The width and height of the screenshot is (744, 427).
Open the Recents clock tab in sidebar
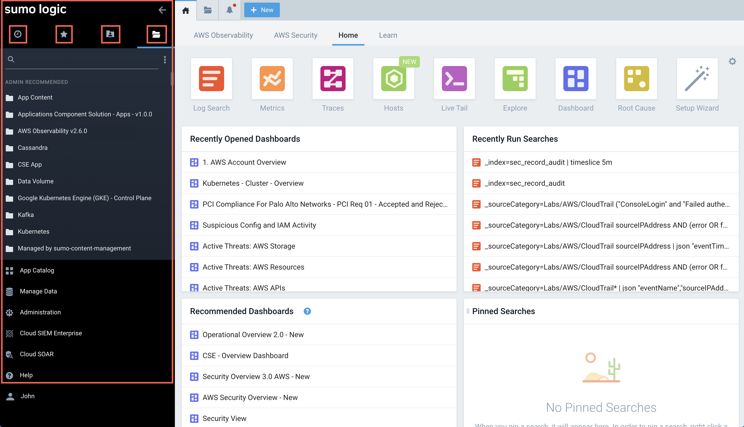pos(18,34)
